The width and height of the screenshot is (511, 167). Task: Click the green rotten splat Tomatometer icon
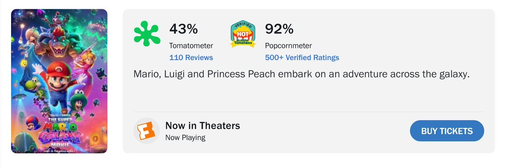pos(147,34)
